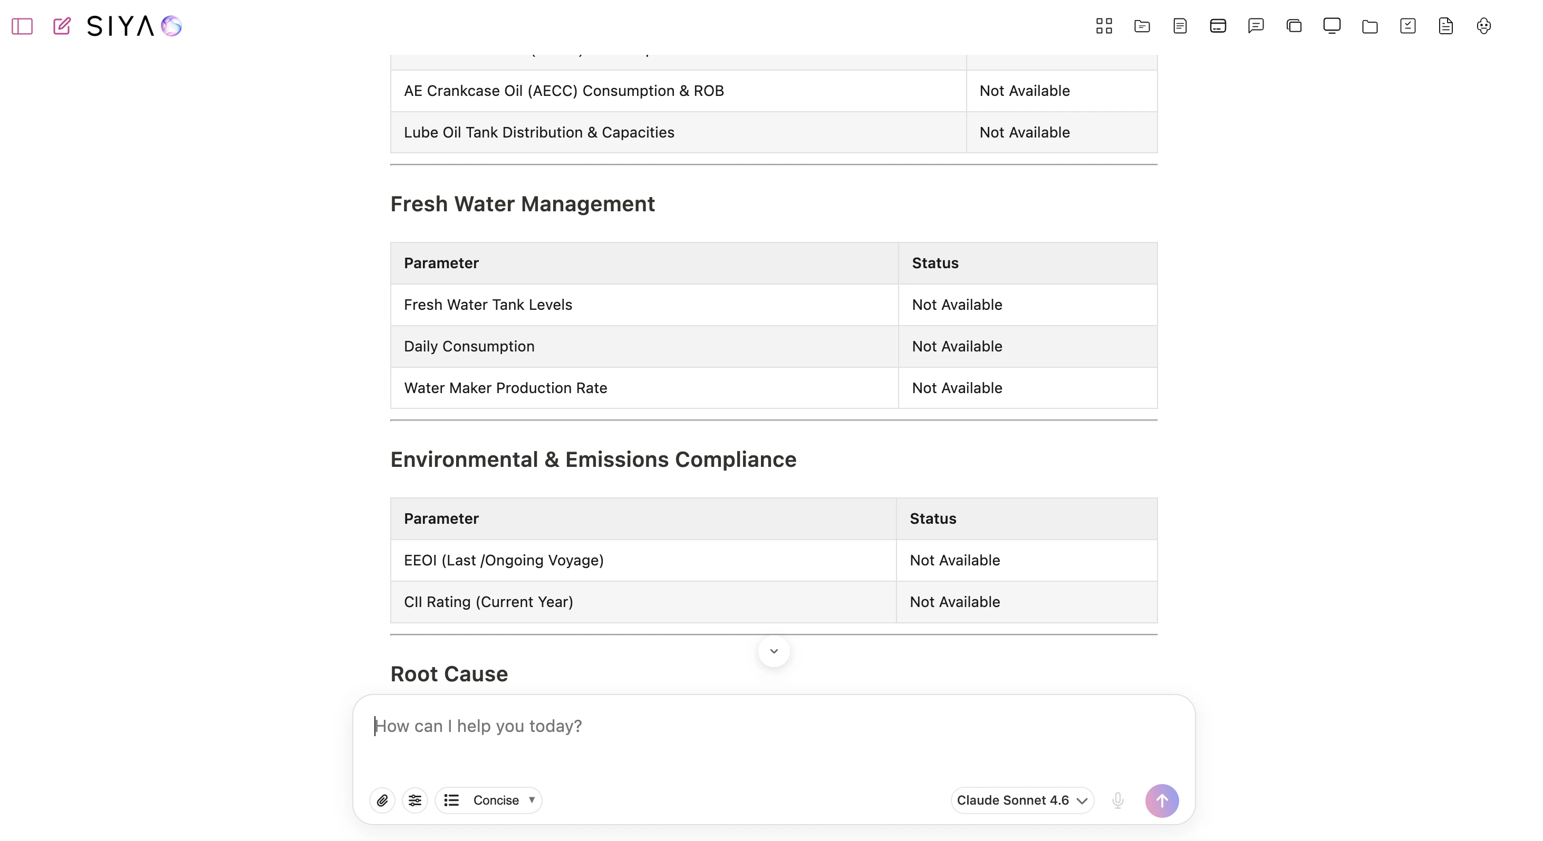Screen dimensions: 1543x841
Task: Click the checklist task icon
Action: (x=1407, y=26)
